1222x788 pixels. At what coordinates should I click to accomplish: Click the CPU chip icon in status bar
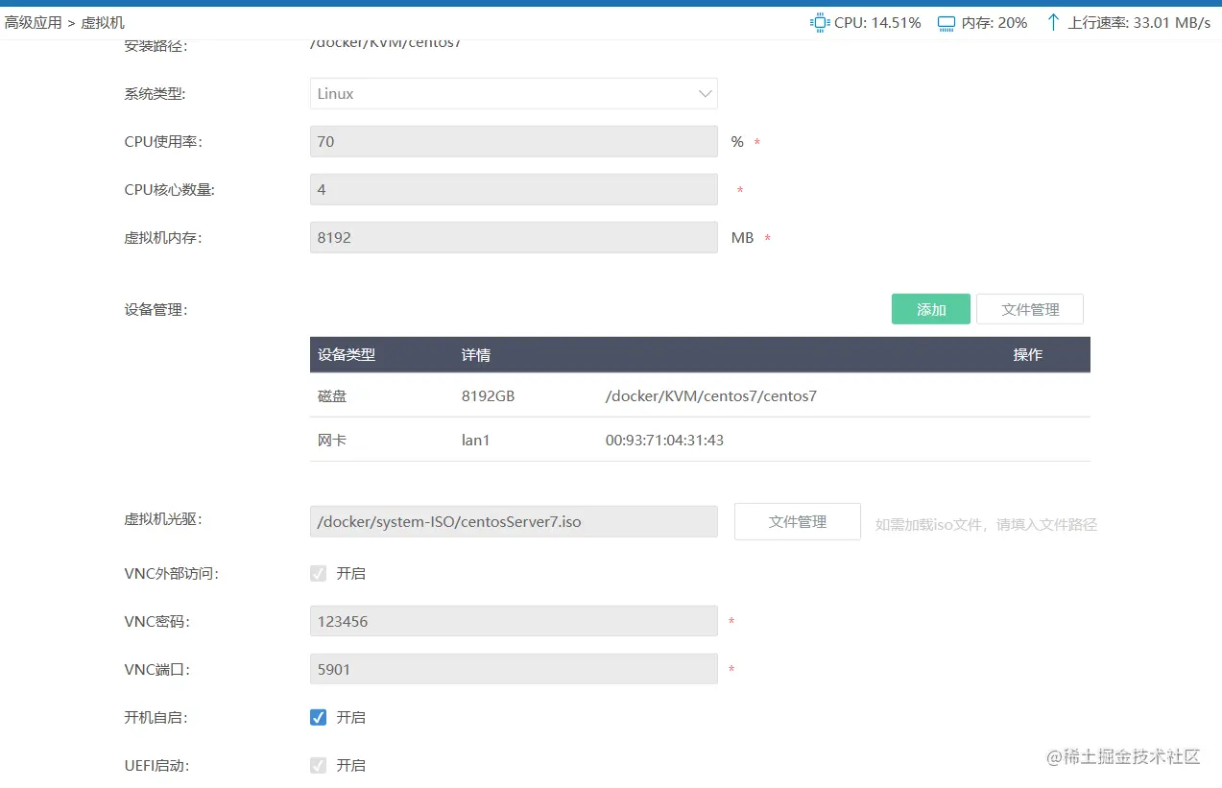(x=819, y=22)
